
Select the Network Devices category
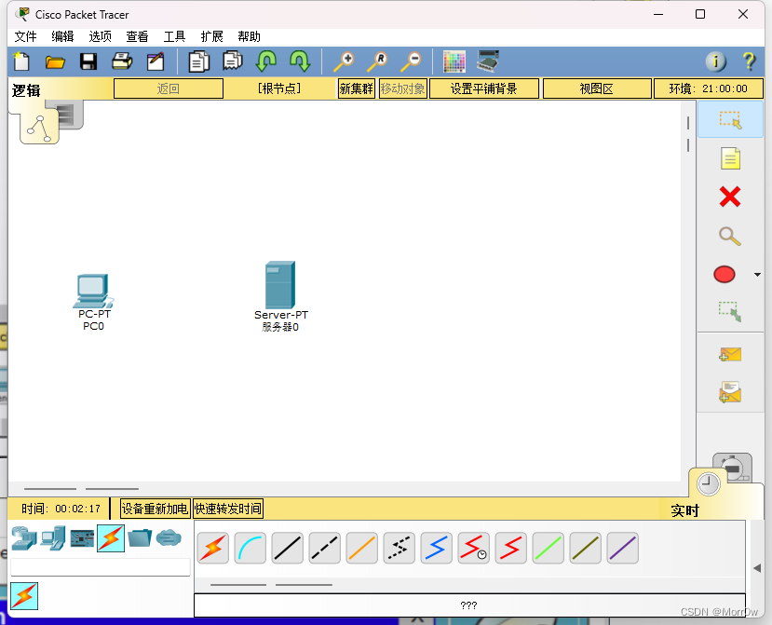24,538
